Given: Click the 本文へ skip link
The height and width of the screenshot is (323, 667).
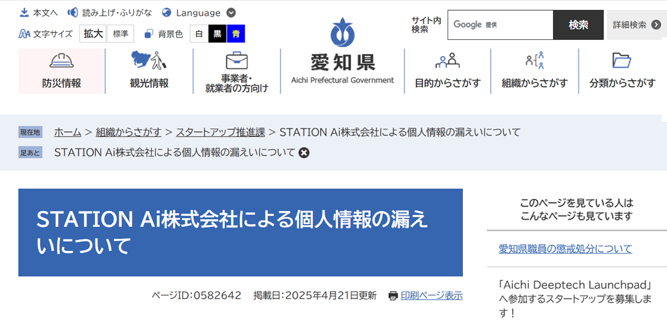Looking at the screenshot, I should (x=45, y=13).
